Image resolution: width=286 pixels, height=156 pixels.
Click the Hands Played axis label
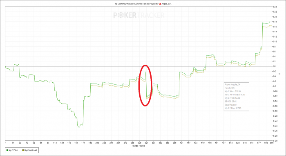(x=139, y=146)
